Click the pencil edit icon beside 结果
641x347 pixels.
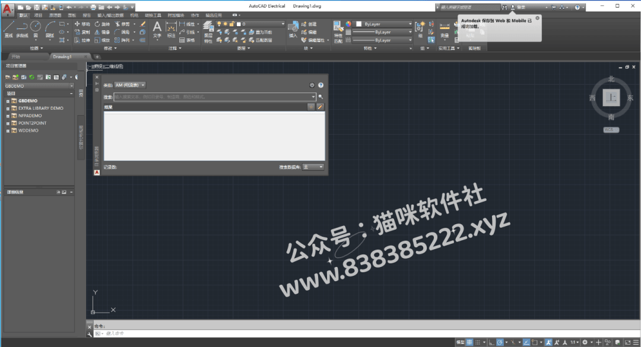click(320, 107)
